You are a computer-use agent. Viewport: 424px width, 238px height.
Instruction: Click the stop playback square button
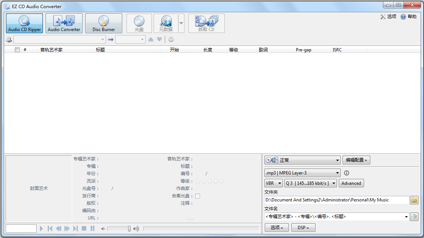84,229
